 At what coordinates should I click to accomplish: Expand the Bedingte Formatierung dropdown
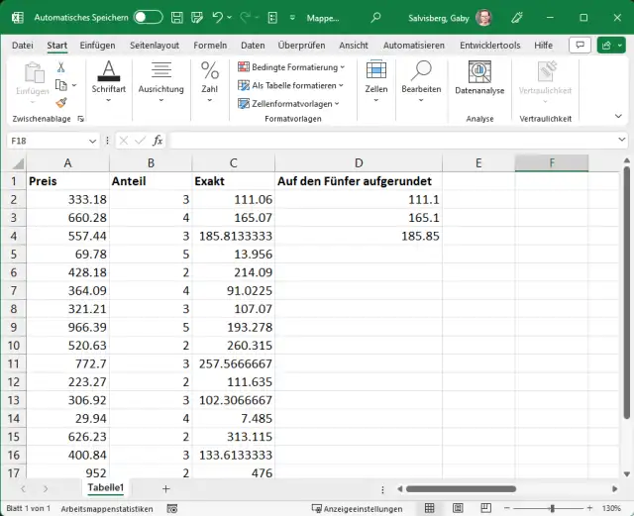click(291, 67)
